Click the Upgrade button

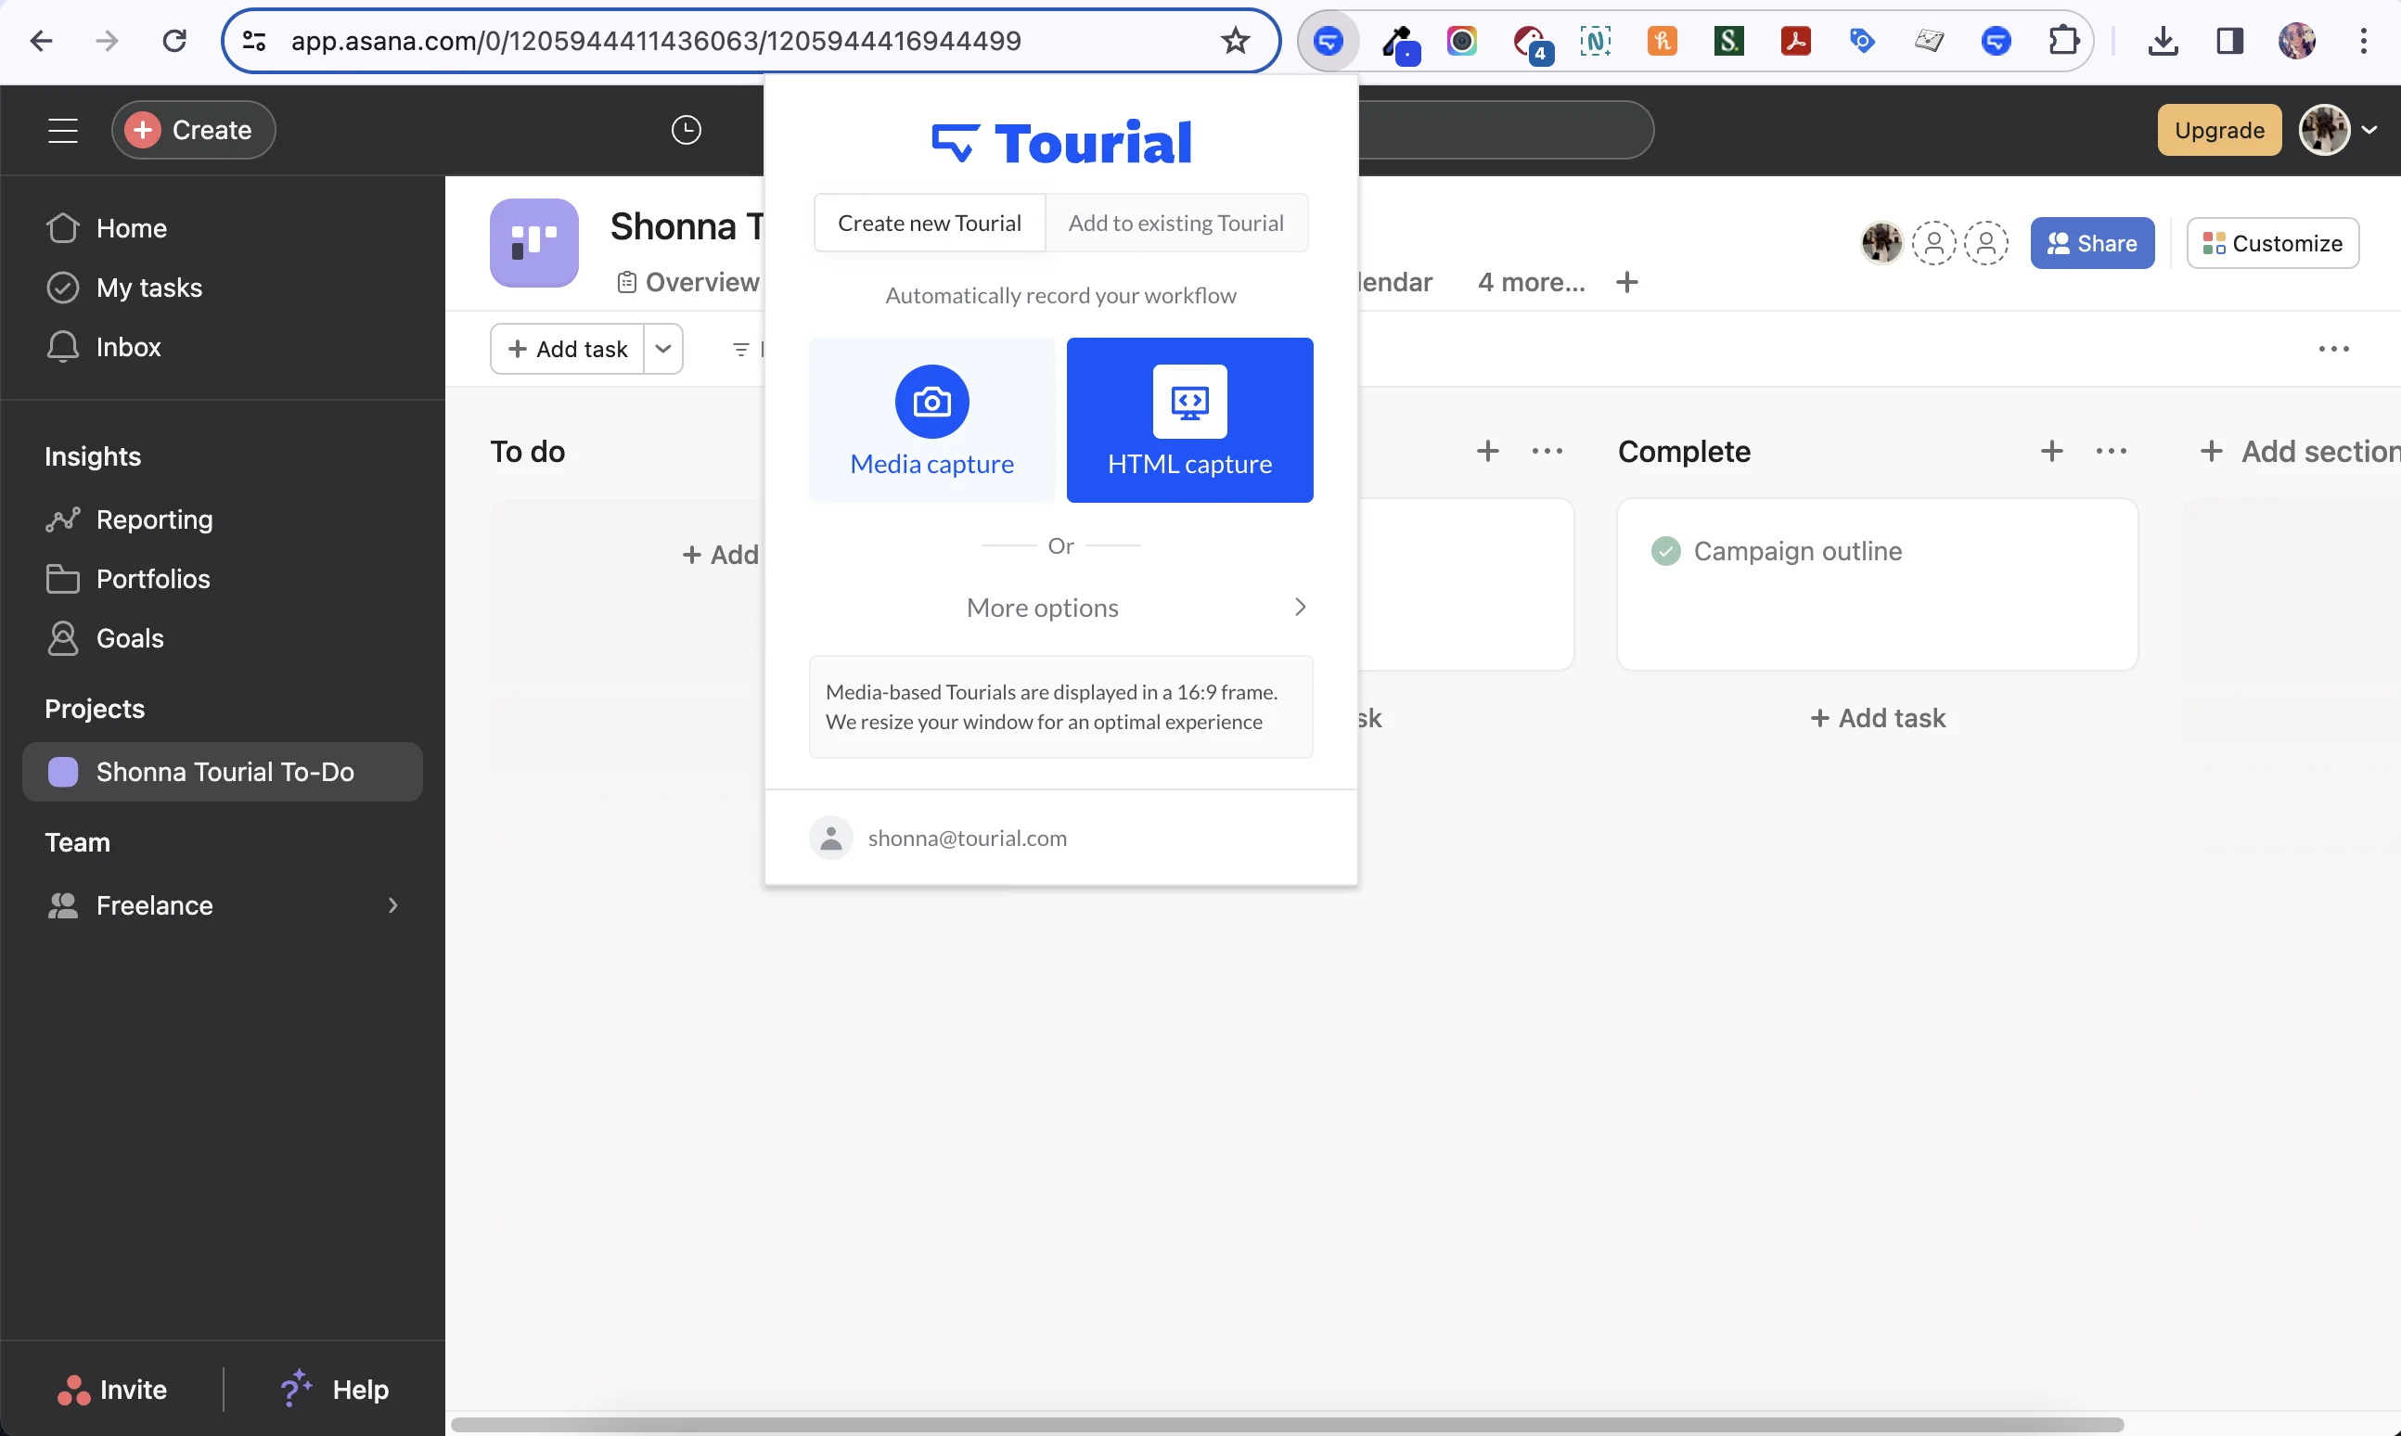coord(2219,130)
